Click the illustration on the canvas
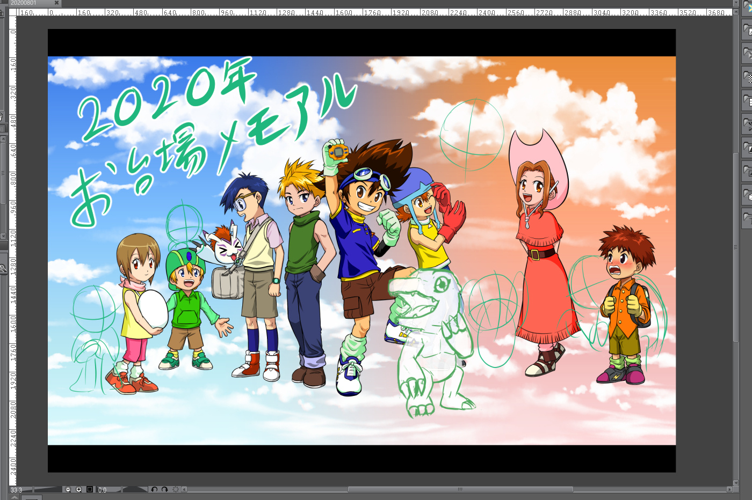Screen dimensions: 752x500 tap(361, 251)
